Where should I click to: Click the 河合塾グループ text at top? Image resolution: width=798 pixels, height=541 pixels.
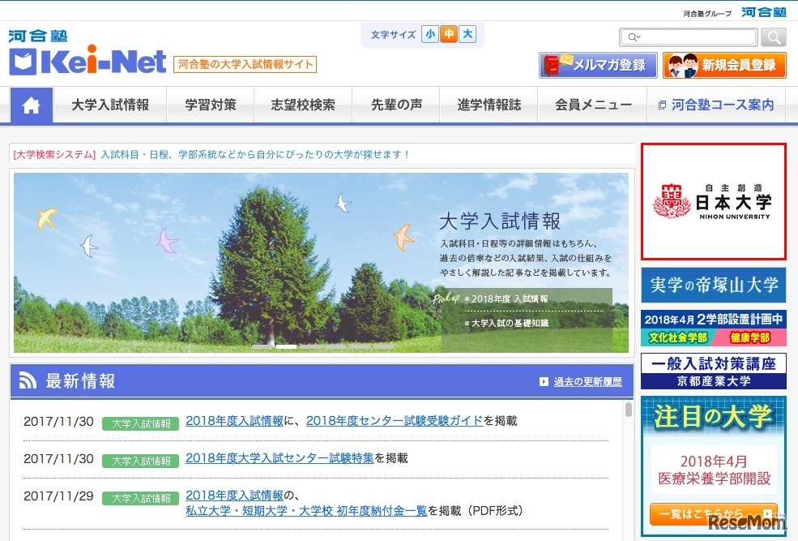707,14
